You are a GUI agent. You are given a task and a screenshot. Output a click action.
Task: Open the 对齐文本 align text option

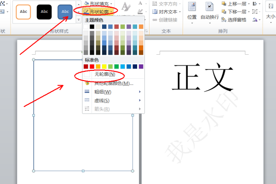[165, 12]
